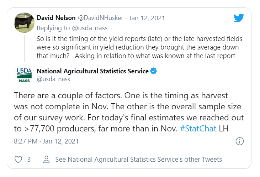Click the person icon beside other Tweets
Screen dimensions: 260x177
click(x=46, y=159)
